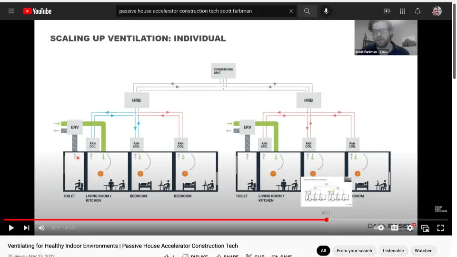Viewport: 457px width, 257px height.
Task: Enter fullscreen mode
Action: pyautogui.click(x=440, y=228)
